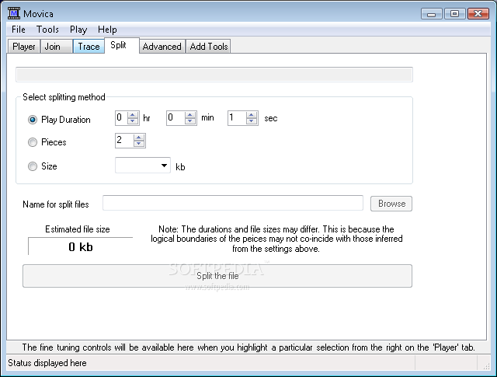
Task: Click the fine tuning controls hint text
Action: [x=248, y=347]
